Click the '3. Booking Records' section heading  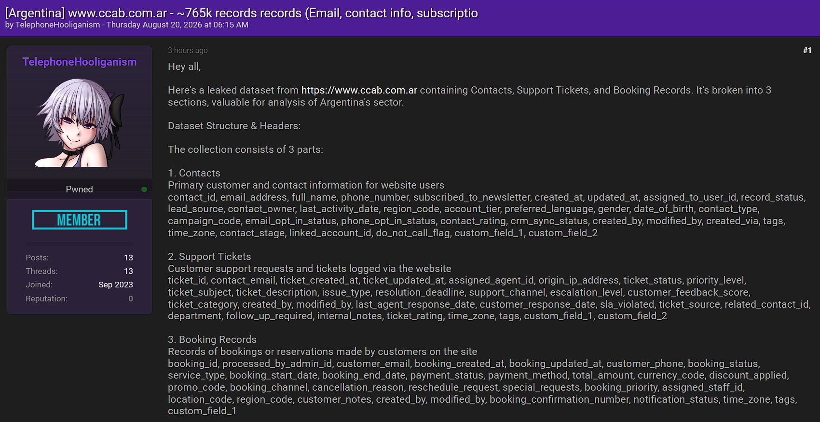212,340
